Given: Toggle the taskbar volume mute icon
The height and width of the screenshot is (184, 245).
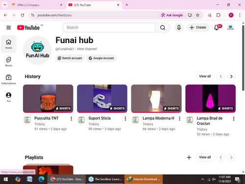Looking at the screenshot, I should (x=214, y=179).
